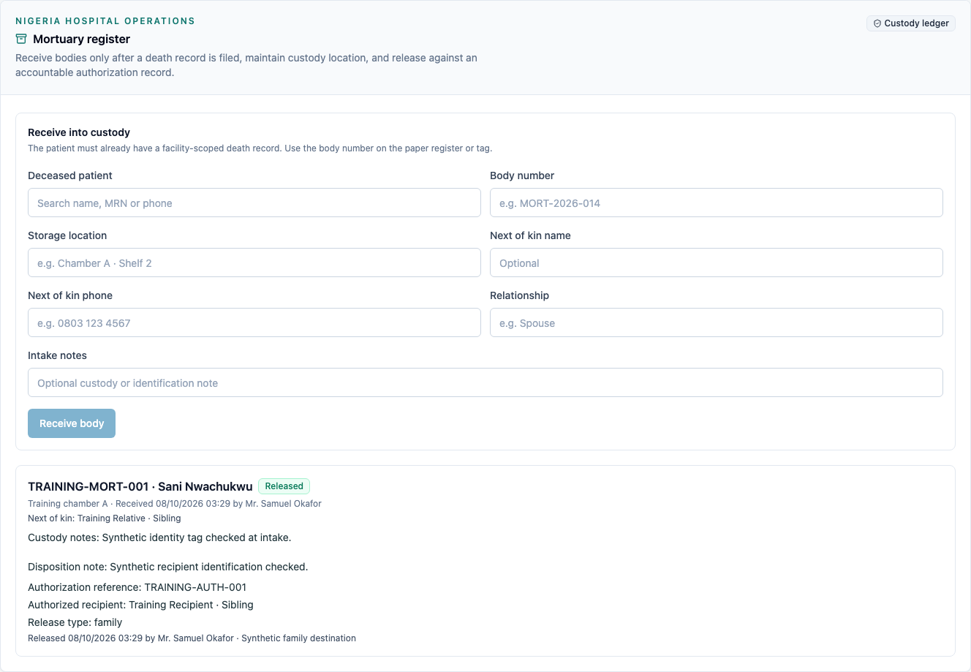This screenshot has width=971, height=672.
Task: Click 'Custody notes: Synthetic identity tag checked' text
Action: [x=159, y=537]
